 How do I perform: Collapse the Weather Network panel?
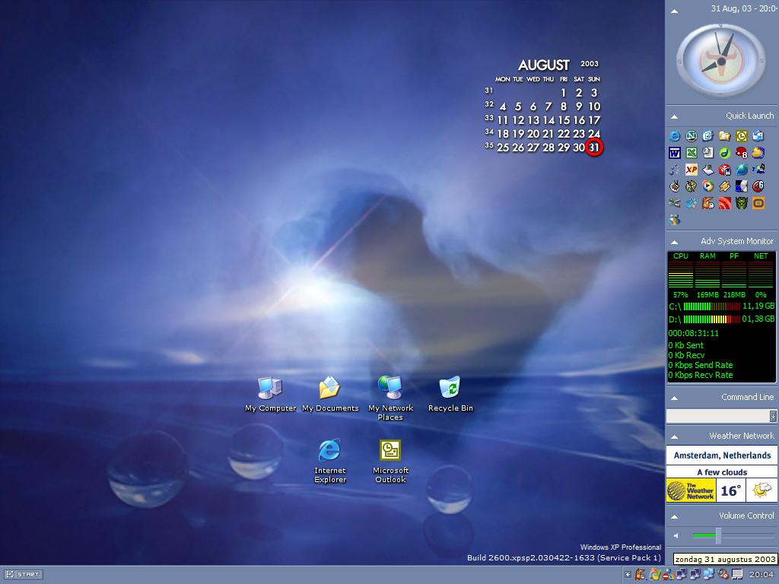[674, 436]
